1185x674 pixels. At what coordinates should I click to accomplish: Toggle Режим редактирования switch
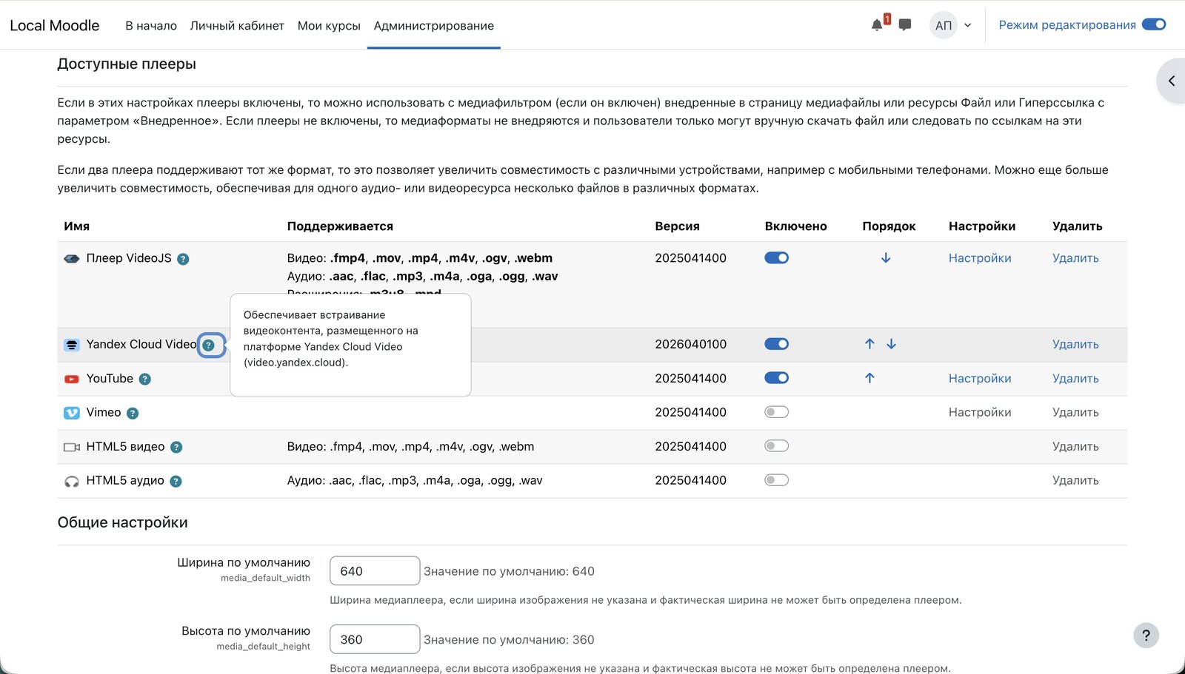pyautogui.click(x=1154, y=24)
